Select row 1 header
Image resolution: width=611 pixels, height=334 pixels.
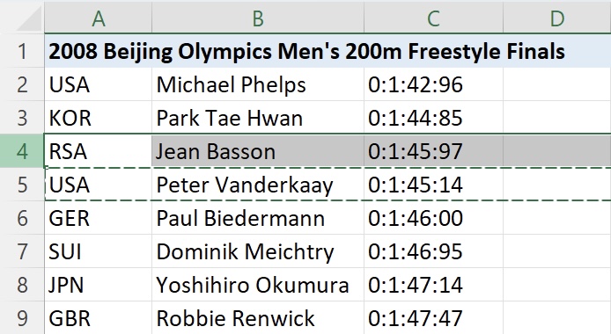pos(22,51)
